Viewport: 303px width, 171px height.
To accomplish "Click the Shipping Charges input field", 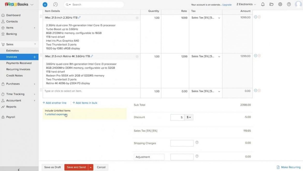I will [182, 143].
